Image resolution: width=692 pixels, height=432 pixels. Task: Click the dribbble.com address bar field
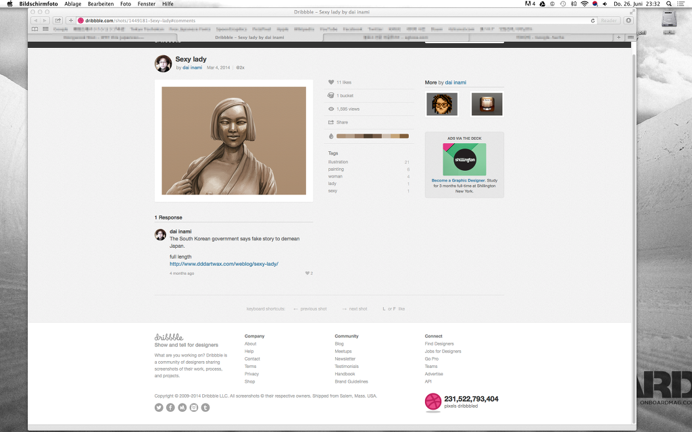tap(337, 21)
